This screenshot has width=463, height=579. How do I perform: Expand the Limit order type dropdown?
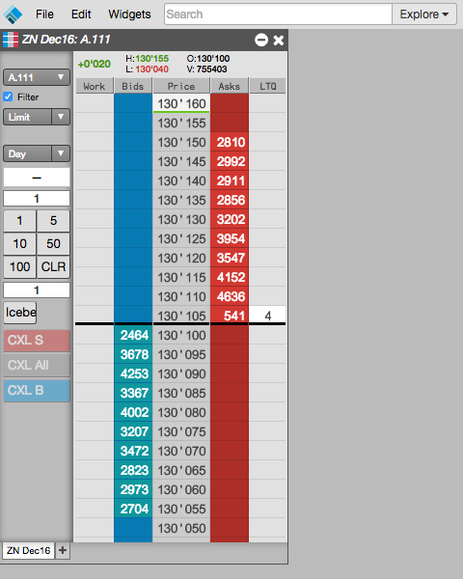(37, 117)
